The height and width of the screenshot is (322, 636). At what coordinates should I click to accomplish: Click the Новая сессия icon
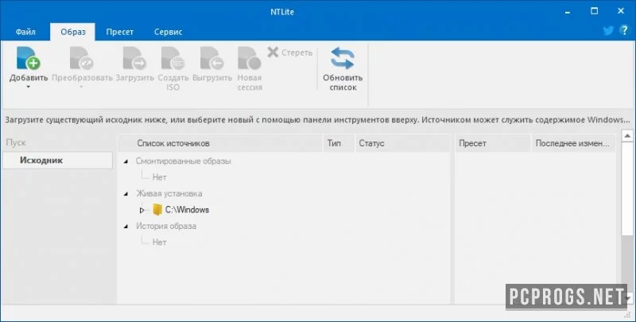click(x=249, y=58)
